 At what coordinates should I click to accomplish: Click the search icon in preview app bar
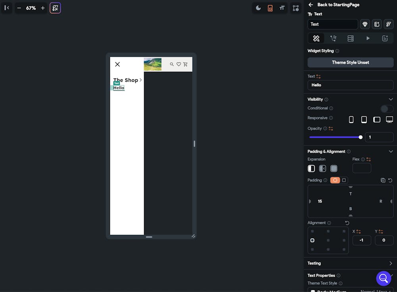tap(172, 64)
